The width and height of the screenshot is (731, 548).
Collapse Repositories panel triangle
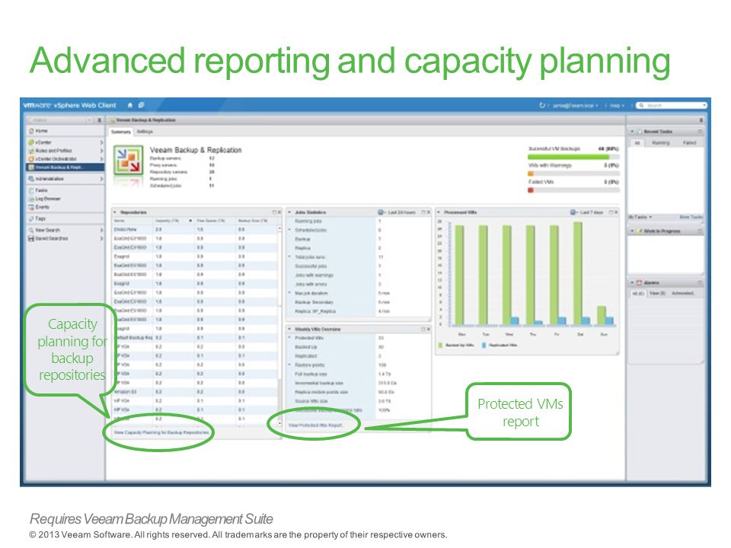click(116, 212)
